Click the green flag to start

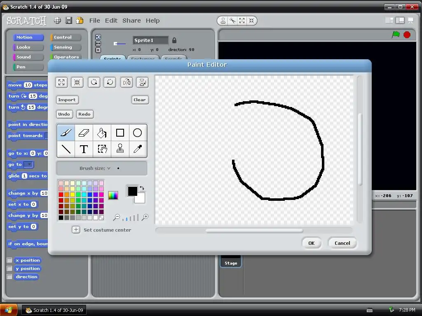coord(396,35)
